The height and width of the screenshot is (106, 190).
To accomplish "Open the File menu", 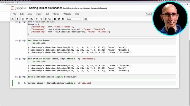I will (x=14, y=14).
